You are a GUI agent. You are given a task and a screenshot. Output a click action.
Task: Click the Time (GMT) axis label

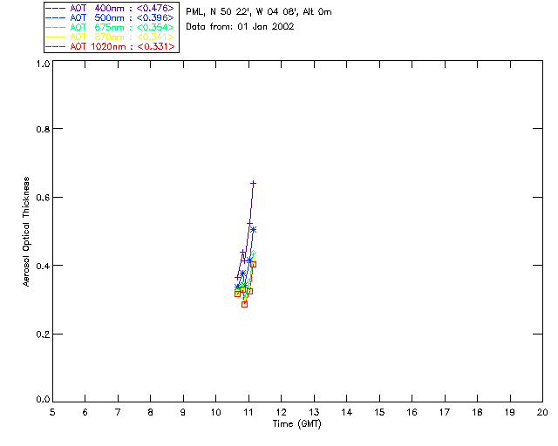coord(296,424)
